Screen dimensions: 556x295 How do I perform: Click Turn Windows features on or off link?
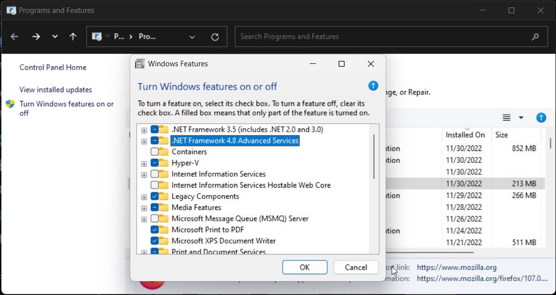tap(67, 108)
